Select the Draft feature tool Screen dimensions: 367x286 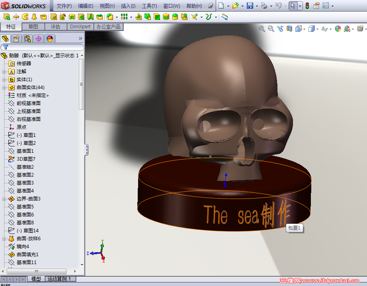pos(148,17)
